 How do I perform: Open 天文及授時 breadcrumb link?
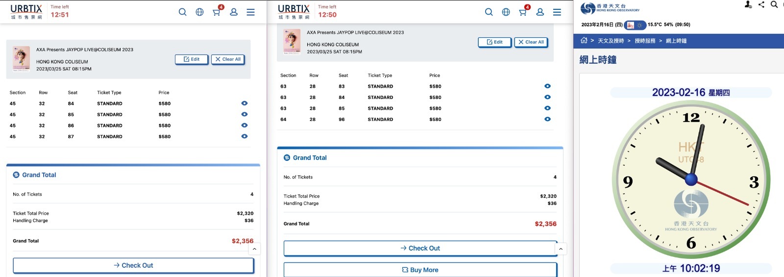(x=611, y=41)
